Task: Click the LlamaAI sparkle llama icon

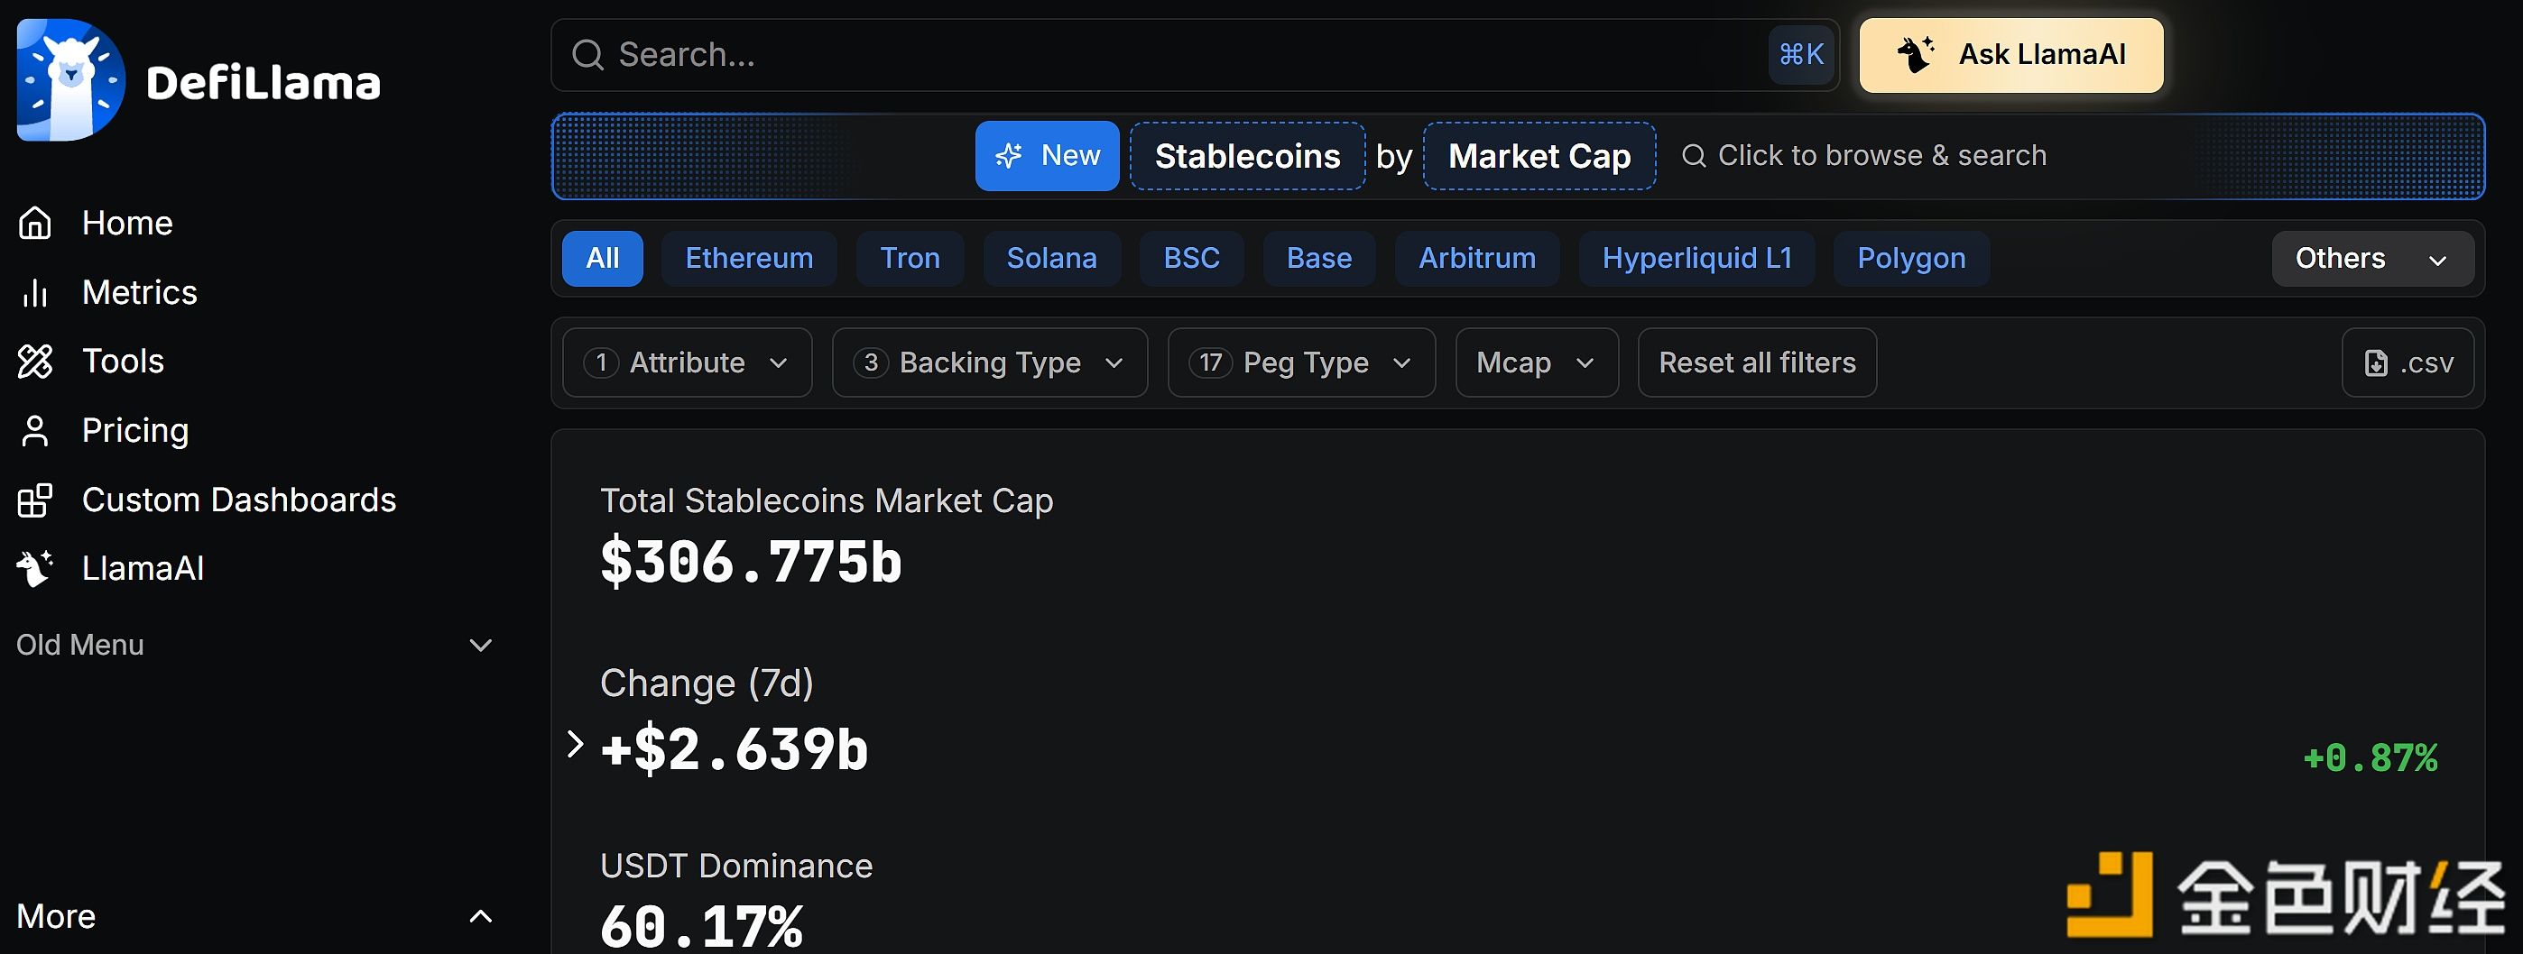Action: pyautogui.click(x=35, y=568)
